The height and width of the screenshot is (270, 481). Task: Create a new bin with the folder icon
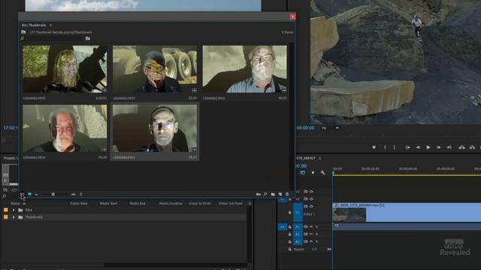(273, 194)
